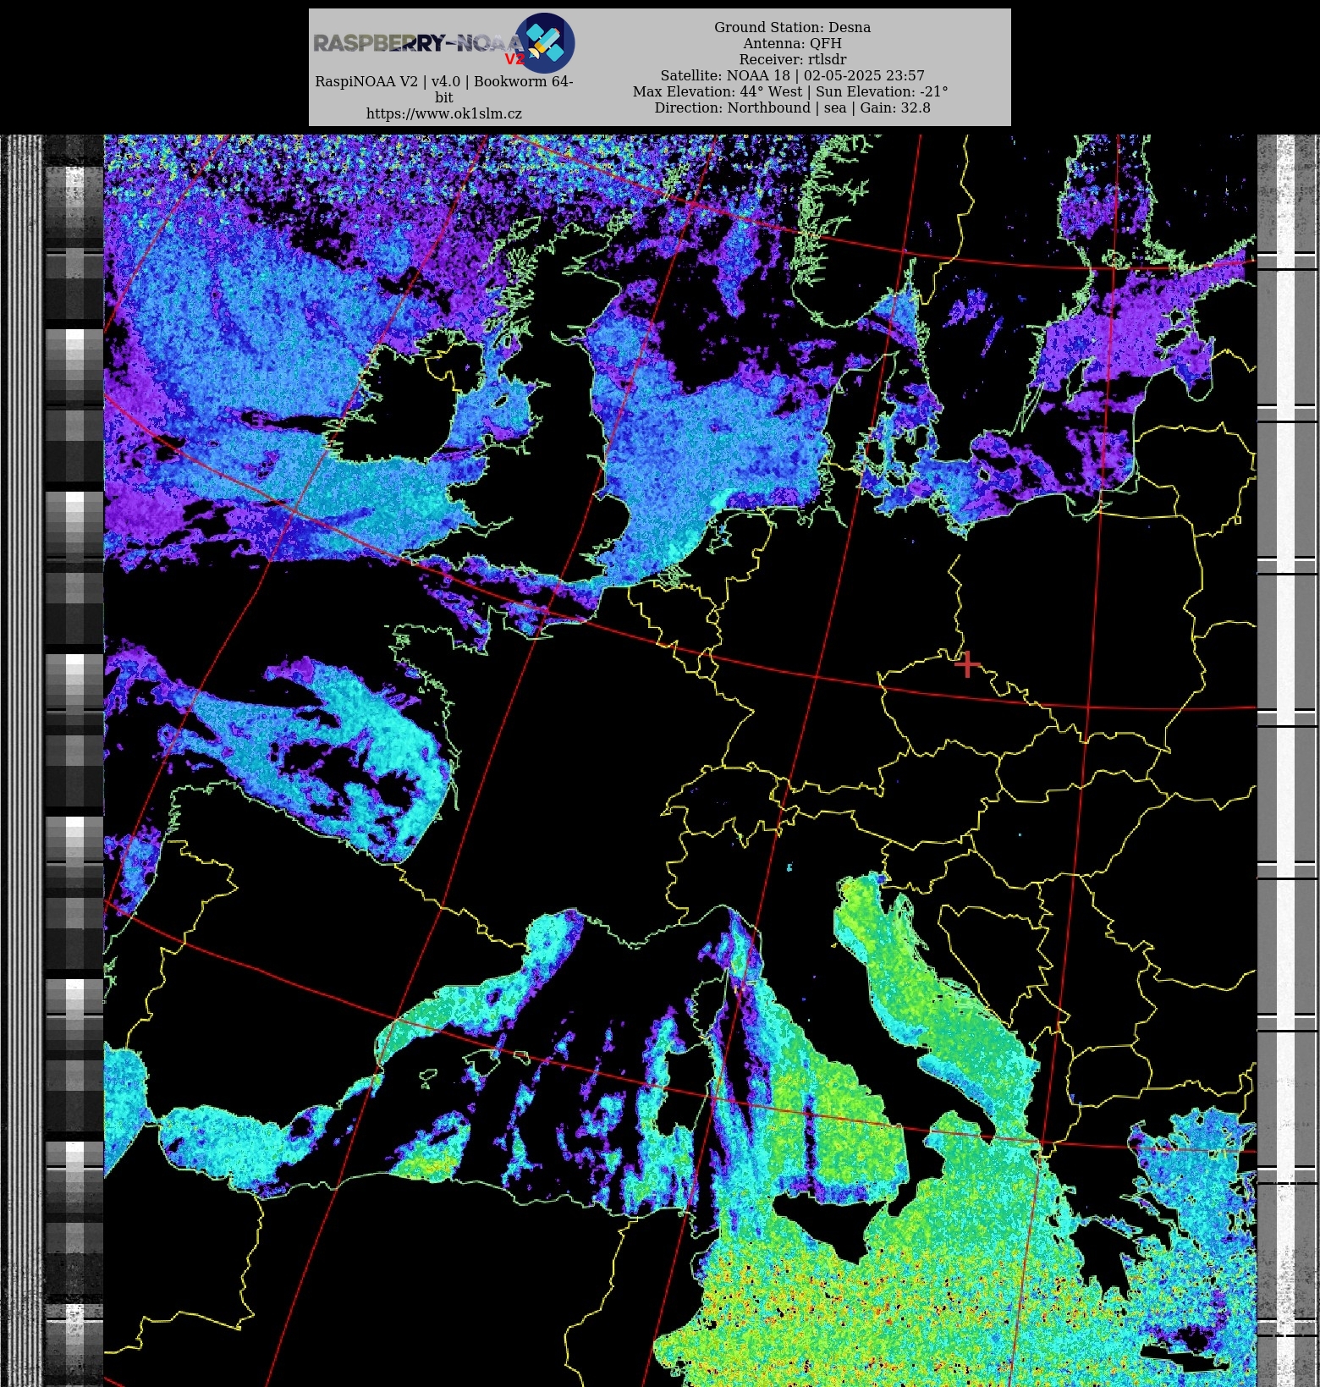Screen dimensions: 1320x1387
Task: Click the red cross ground station marker
Action: pos(967,665)
